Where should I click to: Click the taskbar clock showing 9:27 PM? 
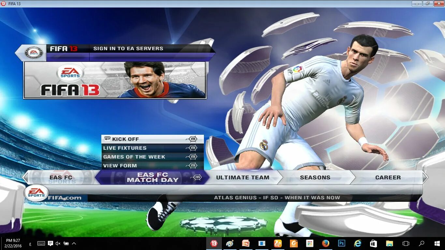(13, 243)
